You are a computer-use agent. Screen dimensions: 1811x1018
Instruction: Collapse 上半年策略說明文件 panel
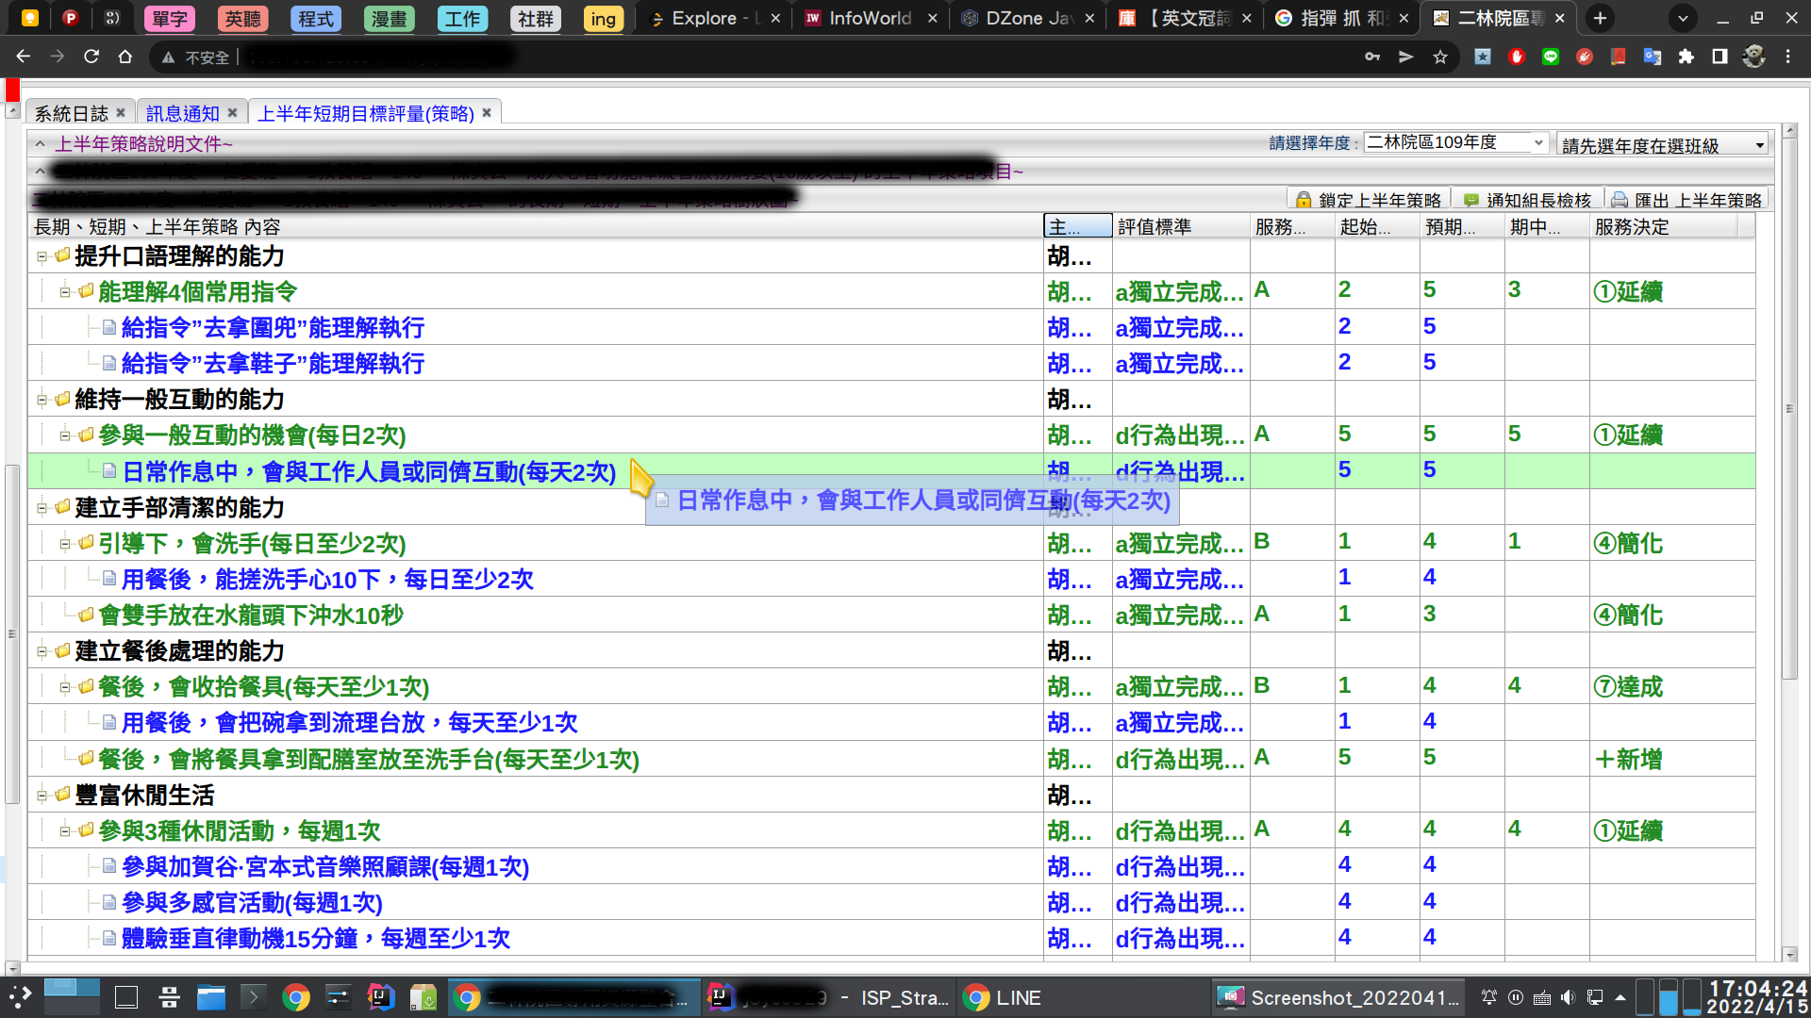click(x=41, y=143)
